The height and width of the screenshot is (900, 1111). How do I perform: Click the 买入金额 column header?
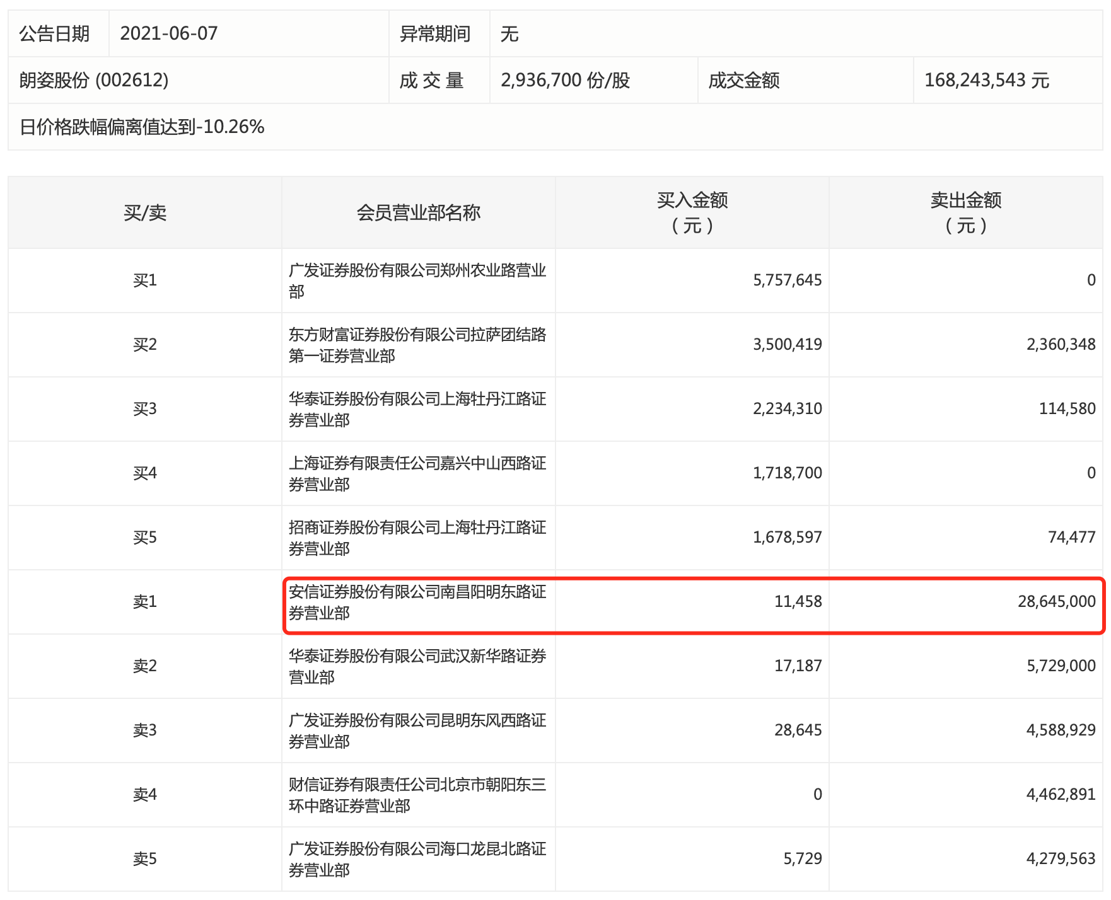(692, 212)
